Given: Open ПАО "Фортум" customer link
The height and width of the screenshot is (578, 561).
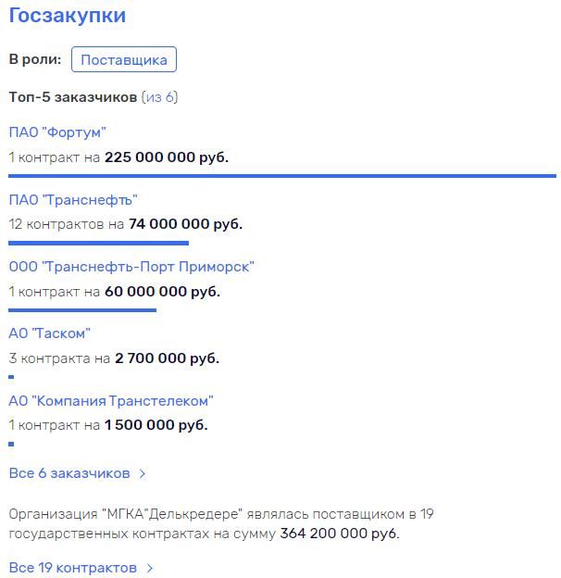Looking at the screenshot, I should [57, 132].
